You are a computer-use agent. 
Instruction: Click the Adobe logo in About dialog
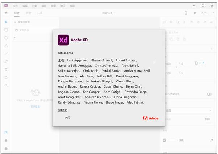coord(151,118)
